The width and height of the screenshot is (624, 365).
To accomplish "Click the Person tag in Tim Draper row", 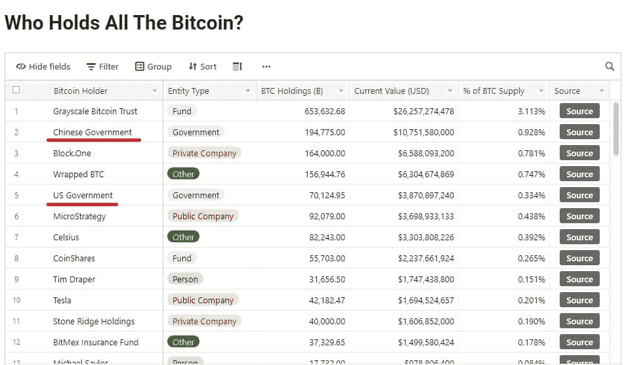I will 185,280.
